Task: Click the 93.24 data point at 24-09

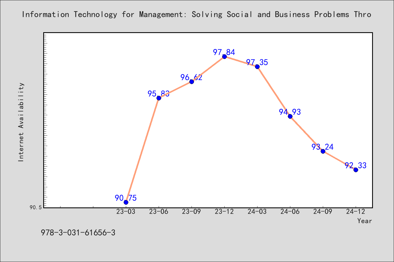Action: point(323,151)
